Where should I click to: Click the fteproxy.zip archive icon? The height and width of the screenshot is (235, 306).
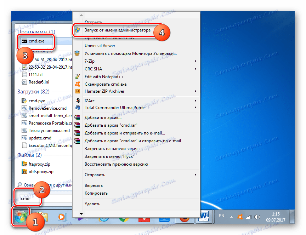tap(24, 164)
